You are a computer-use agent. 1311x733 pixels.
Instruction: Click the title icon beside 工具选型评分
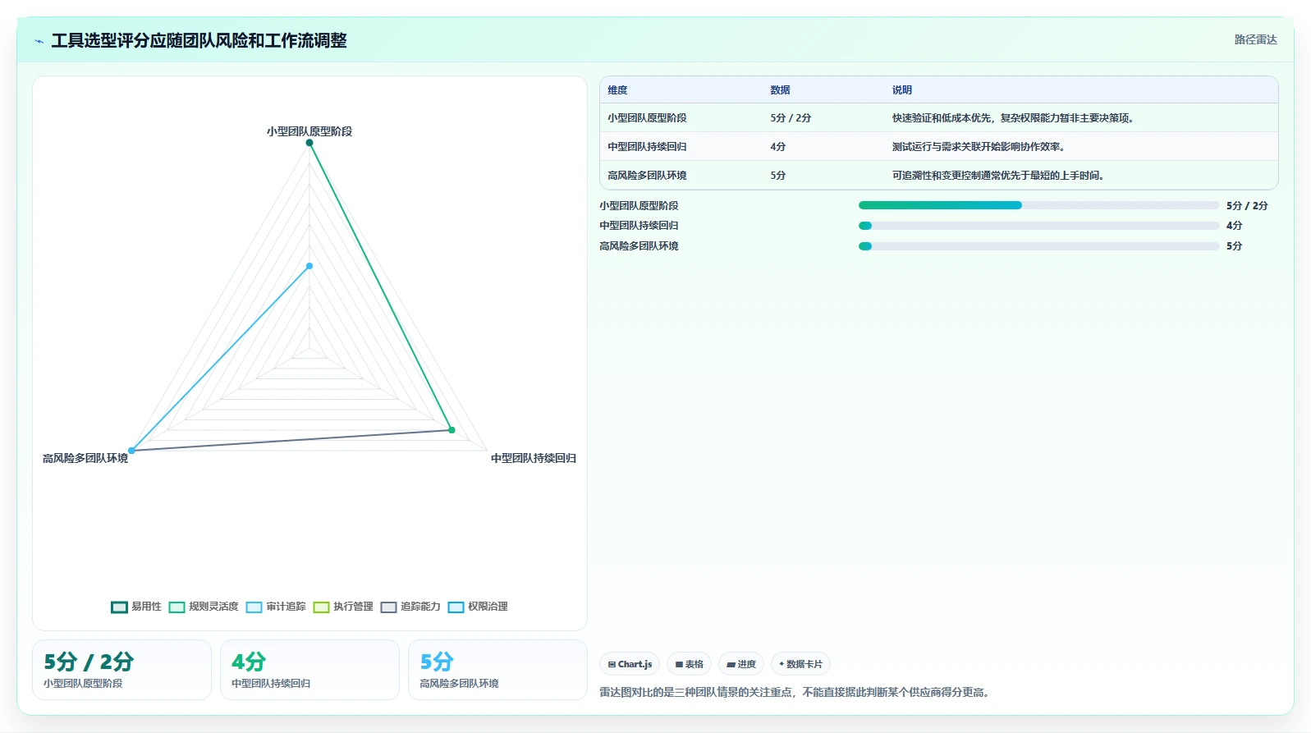coord(39,41)
